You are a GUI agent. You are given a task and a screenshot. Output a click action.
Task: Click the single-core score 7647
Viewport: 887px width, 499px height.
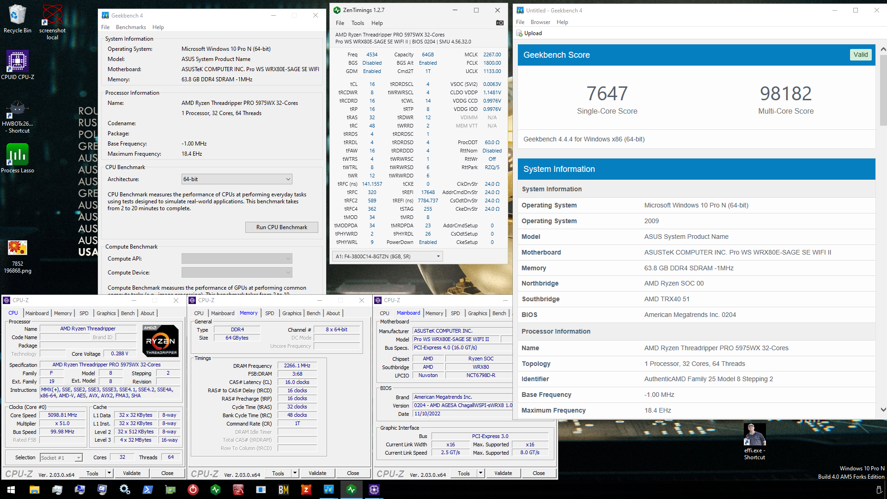tap(607, 93)
